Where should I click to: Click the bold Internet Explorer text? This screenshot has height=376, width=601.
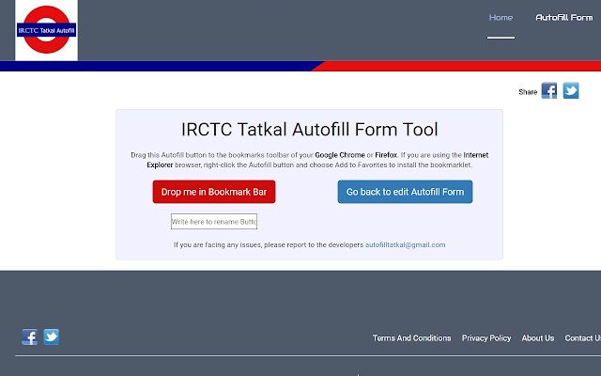coord(476,155)
